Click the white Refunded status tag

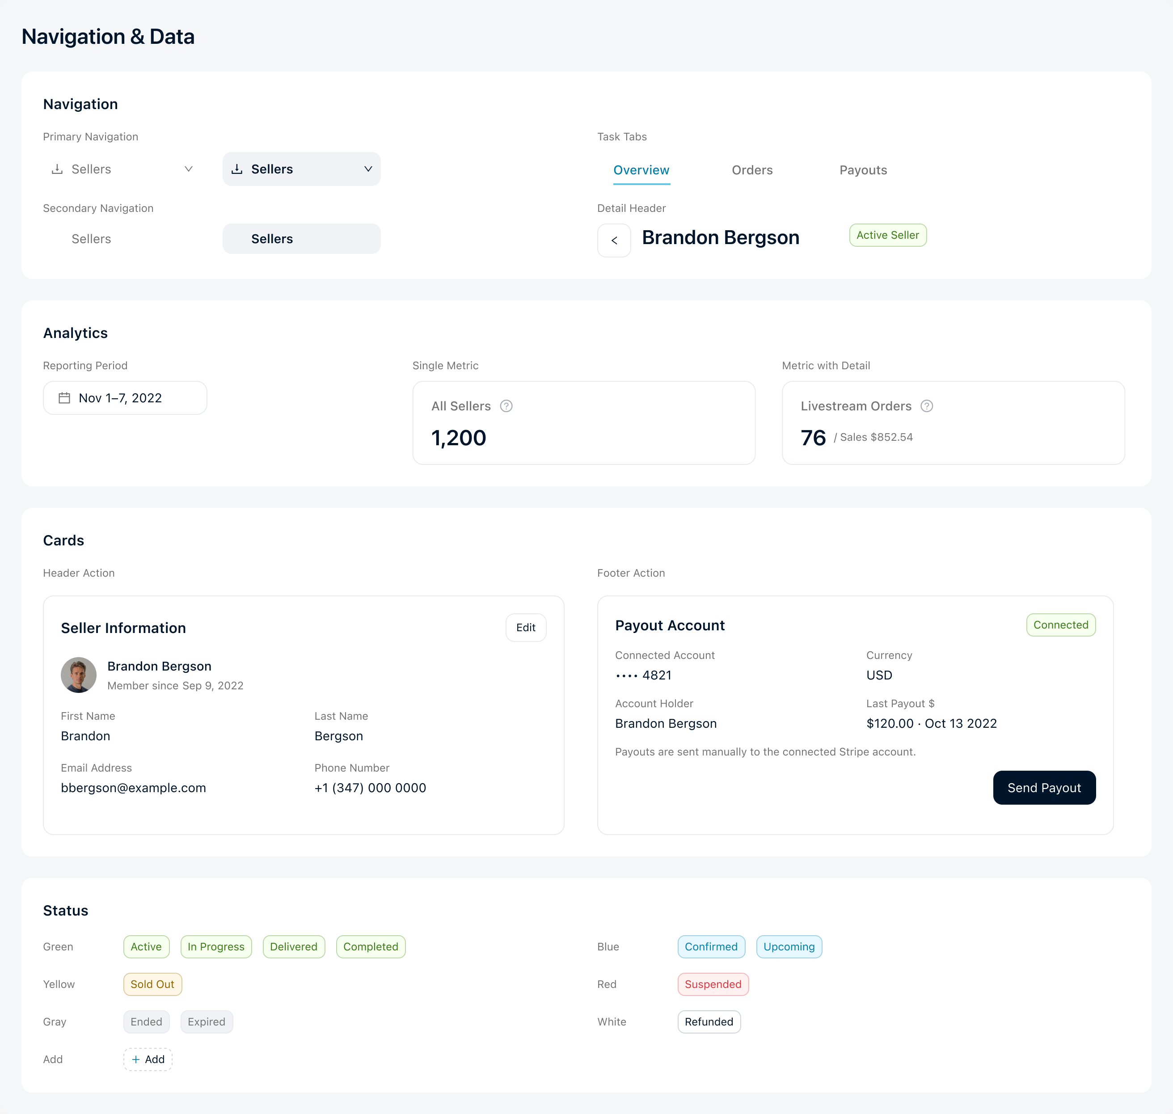click(709, 1021)
